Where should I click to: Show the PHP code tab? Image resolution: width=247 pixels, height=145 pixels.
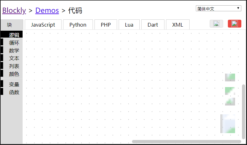coord(106,25)
